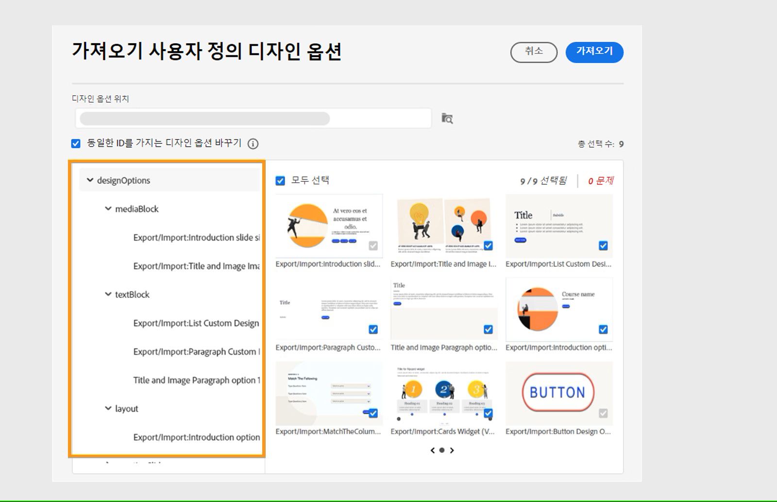Click the left arrow to view previous design page

coord(432,450)
